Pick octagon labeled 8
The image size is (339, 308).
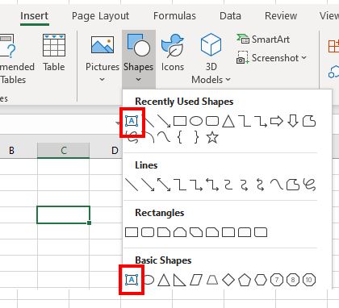293,280
